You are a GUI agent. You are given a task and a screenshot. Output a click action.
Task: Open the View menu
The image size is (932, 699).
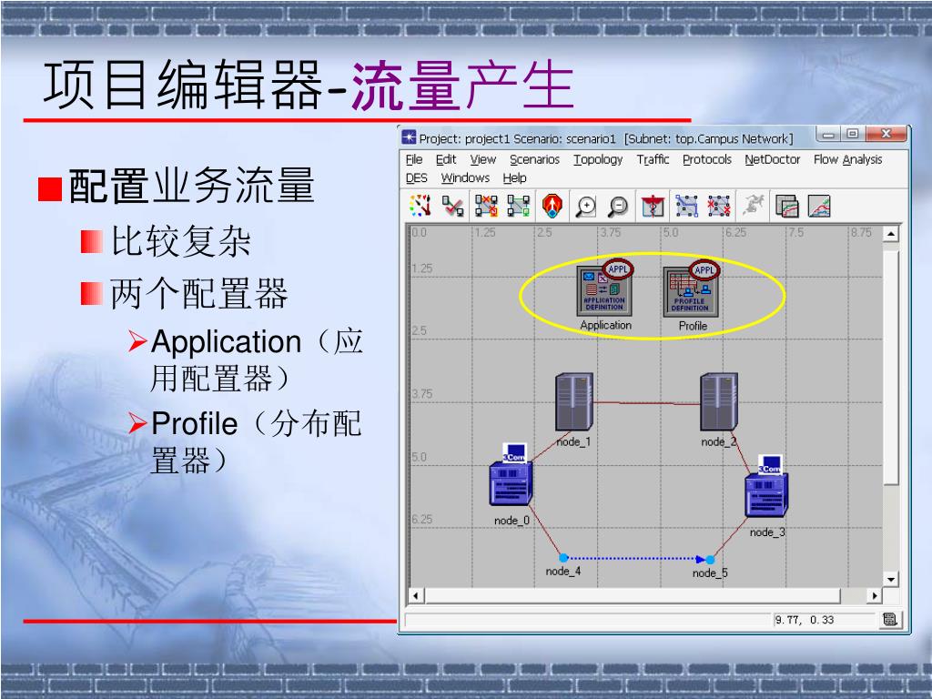(482, 159)
